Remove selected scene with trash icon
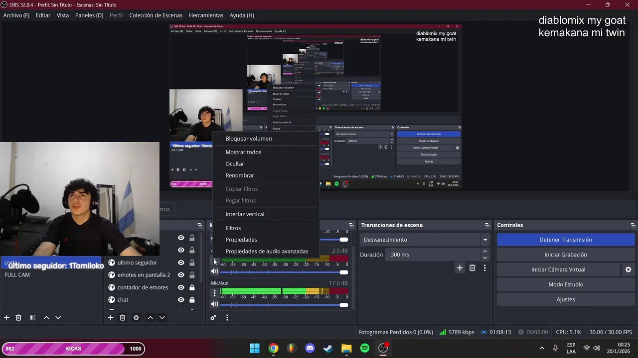The height and width of the screenshot is (358, 638). coord(18,318)
